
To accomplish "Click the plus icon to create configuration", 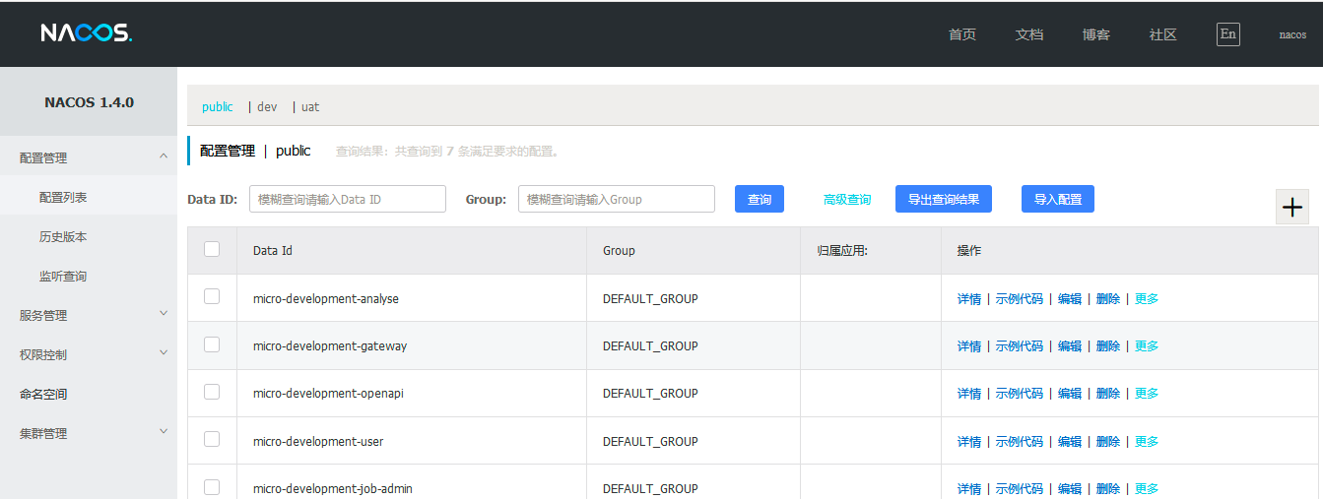I will click(x=1292, y=207).
